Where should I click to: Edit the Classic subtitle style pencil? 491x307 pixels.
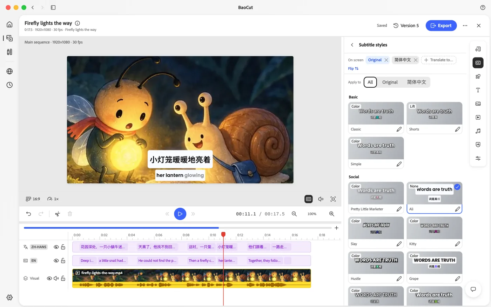pos(399,129)
